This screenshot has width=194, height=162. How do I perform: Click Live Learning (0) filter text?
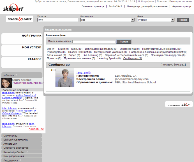(x=92, y=55)
